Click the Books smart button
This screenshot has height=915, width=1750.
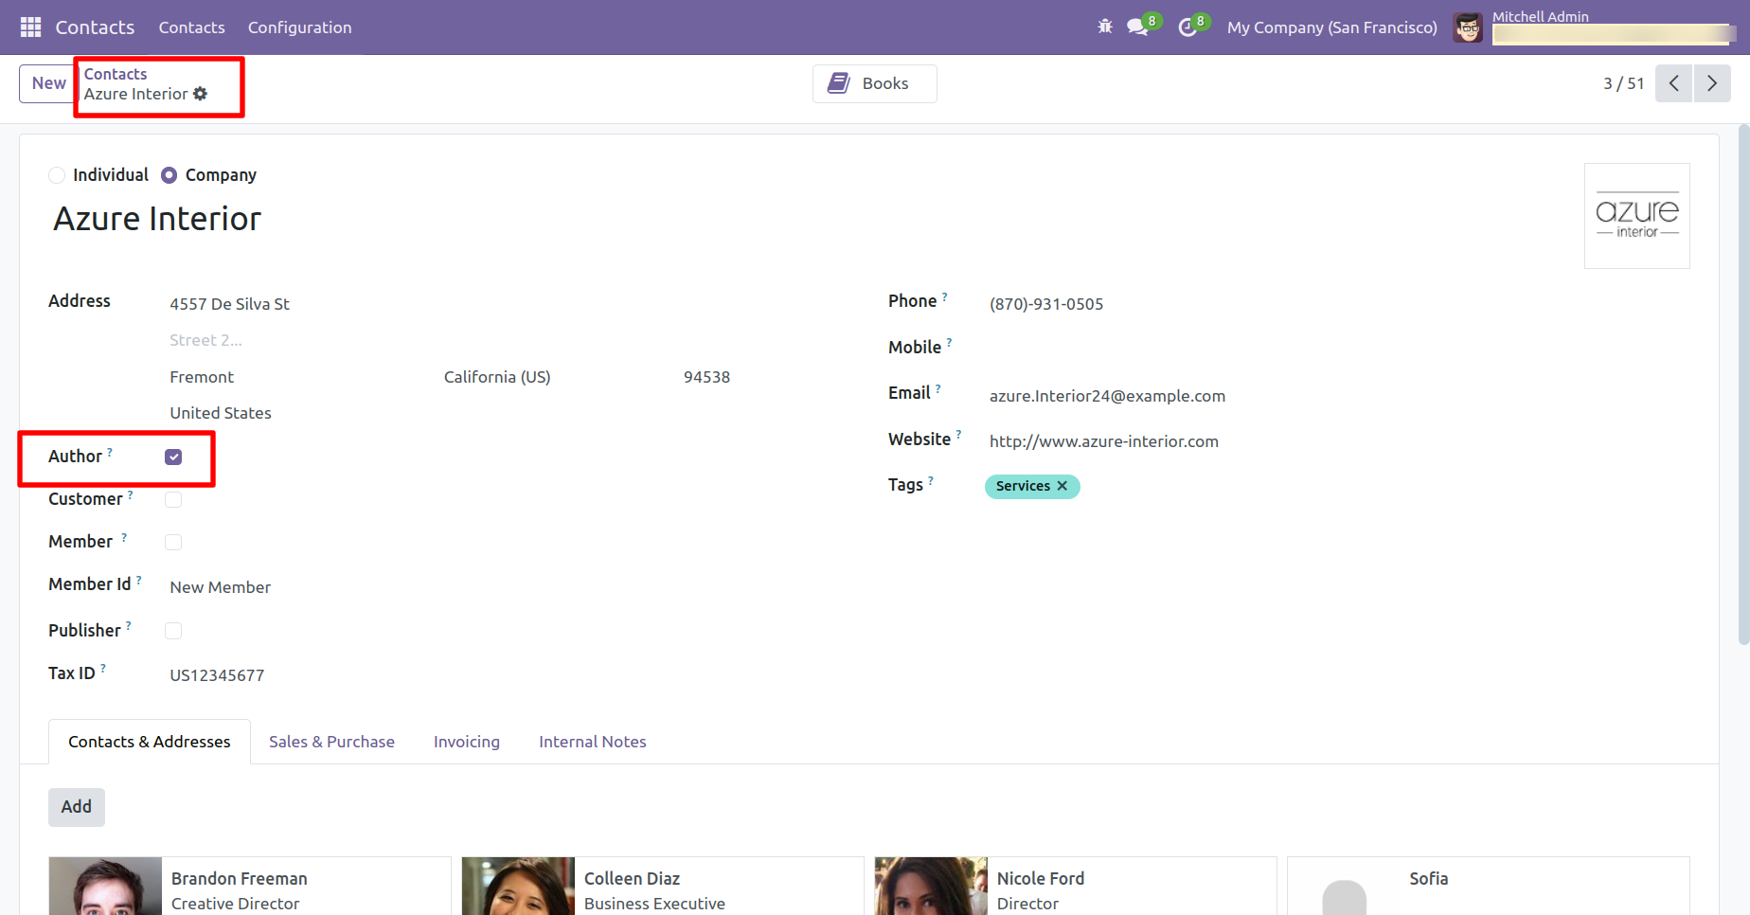(x=874, y=83)
